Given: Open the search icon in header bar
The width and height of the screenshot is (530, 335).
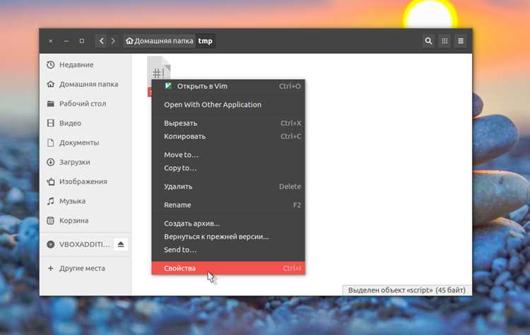Looking at the screenshot, I should pos(428,41).
